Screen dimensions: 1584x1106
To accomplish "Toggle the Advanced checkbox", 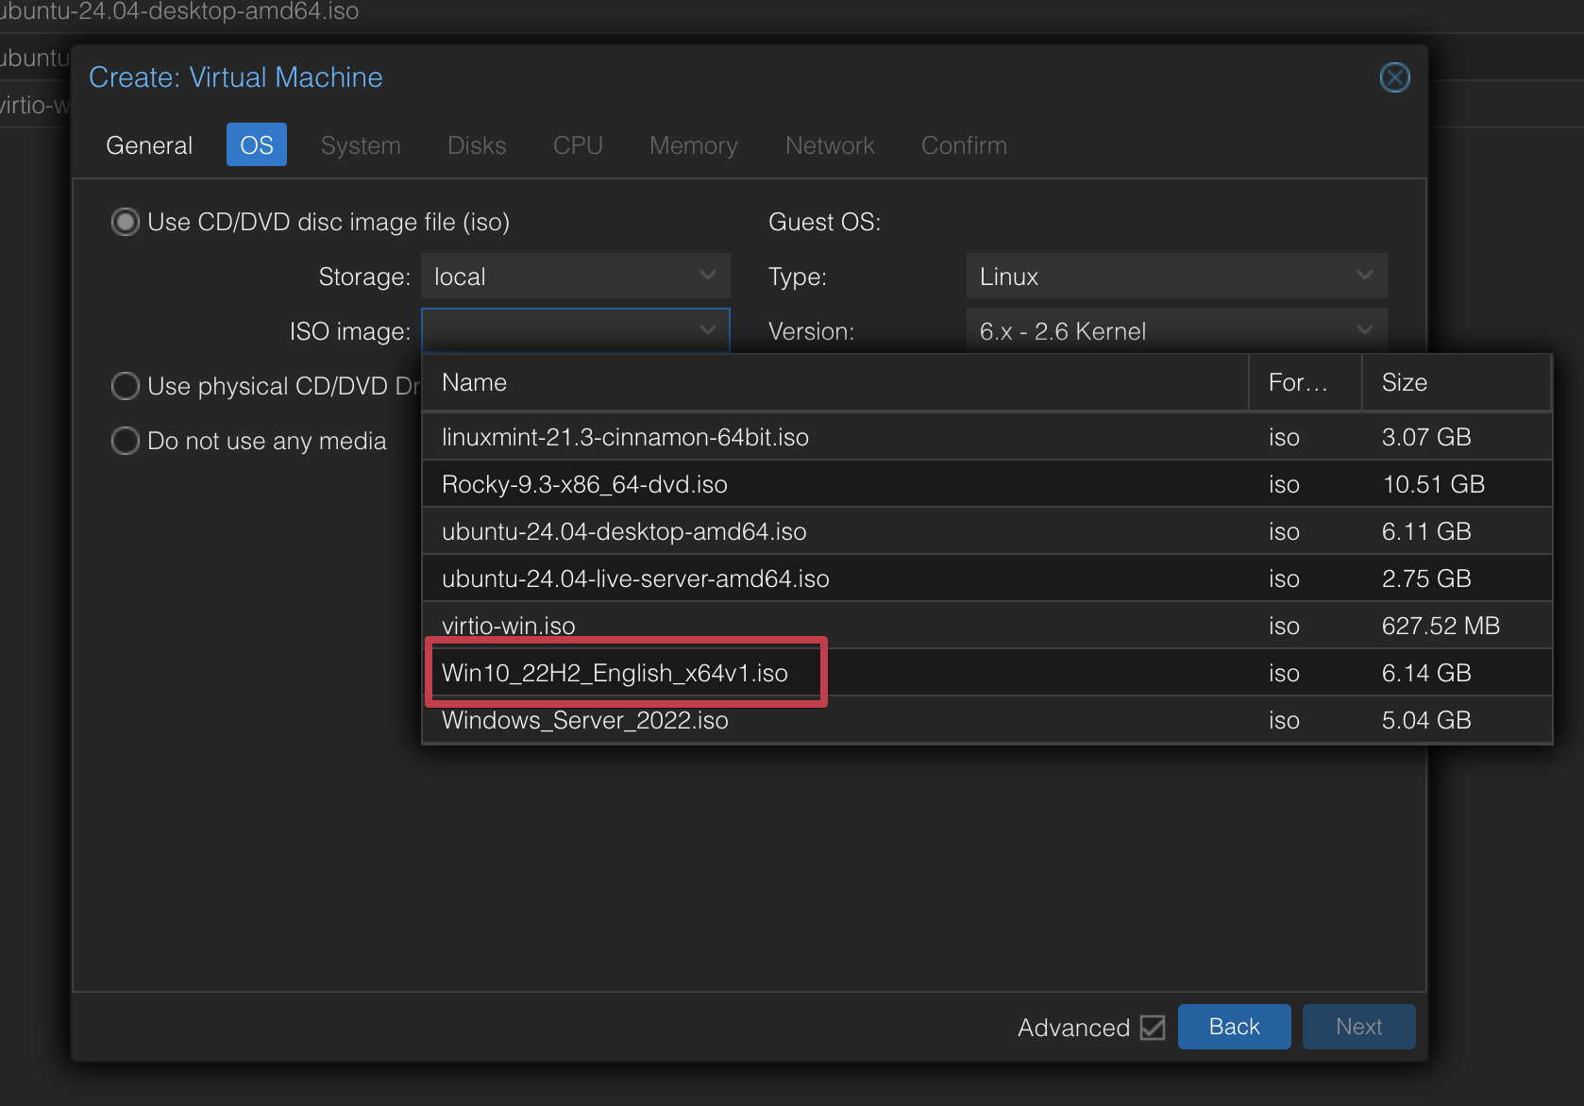I will (1153, 1027).
